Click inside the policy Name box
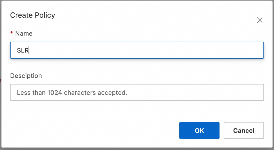This screenshot has width=274, height=150. [x=137, y=50]
